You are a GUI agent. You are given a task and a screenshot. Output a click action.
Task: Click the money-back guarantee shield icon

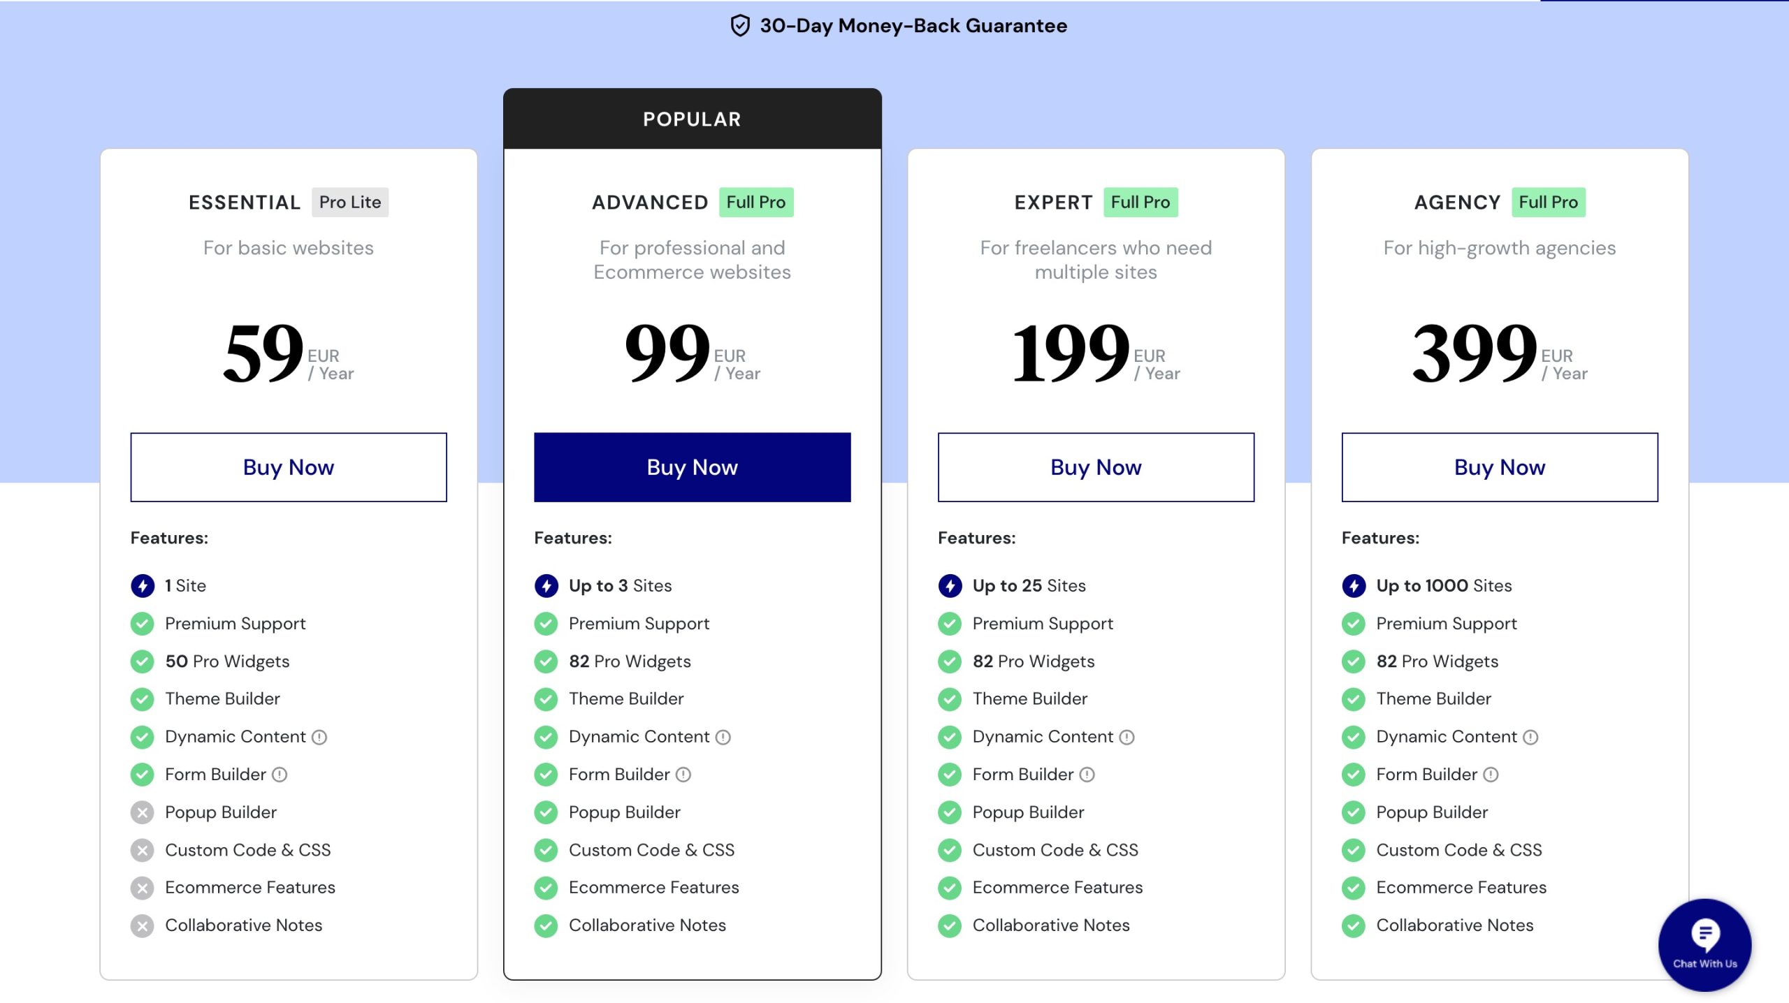tap(740, 26)
